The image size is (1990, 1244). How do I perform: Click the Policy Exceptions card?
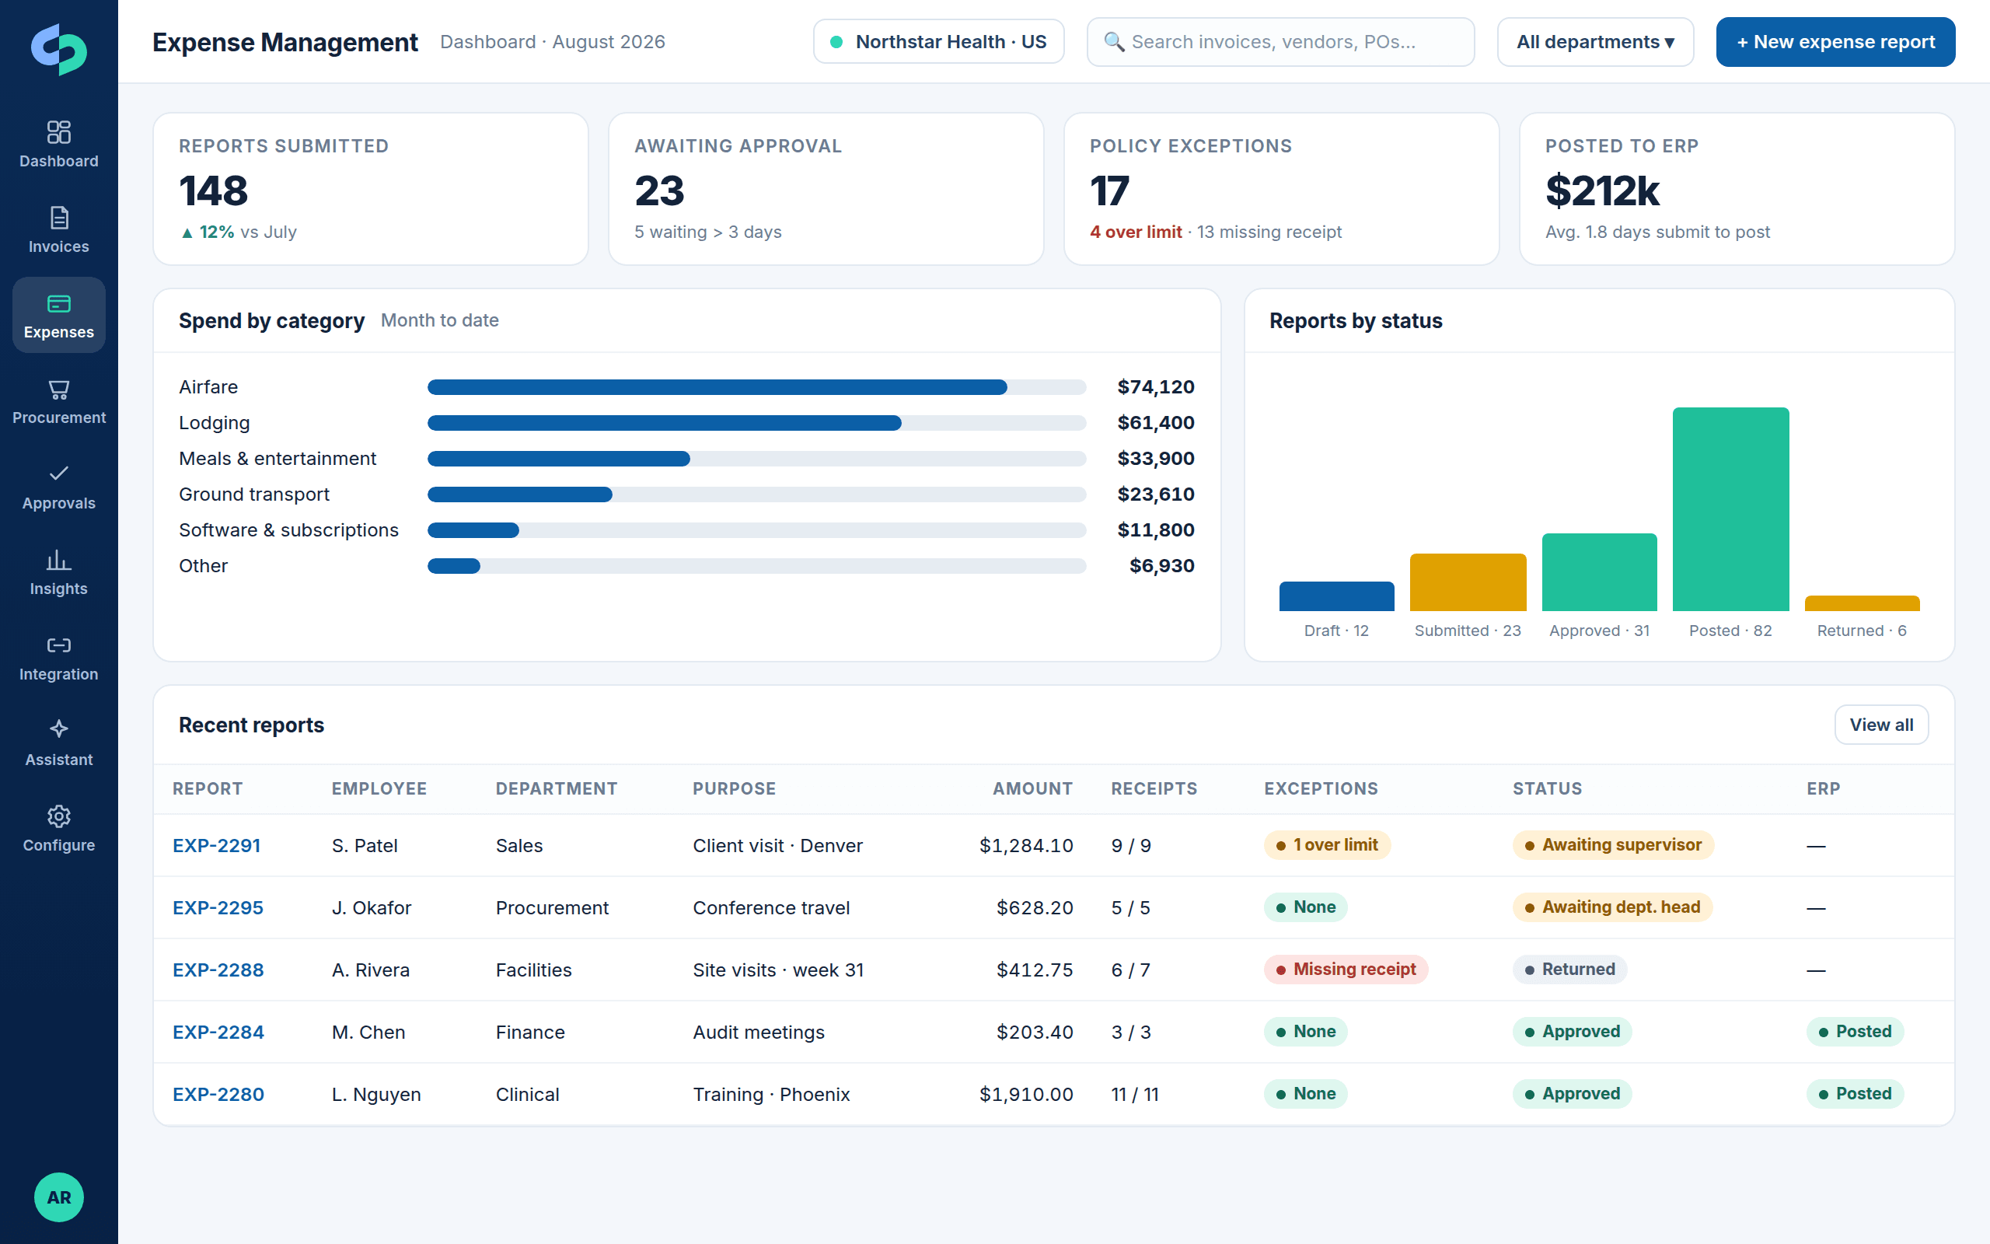pos(1281,189)
